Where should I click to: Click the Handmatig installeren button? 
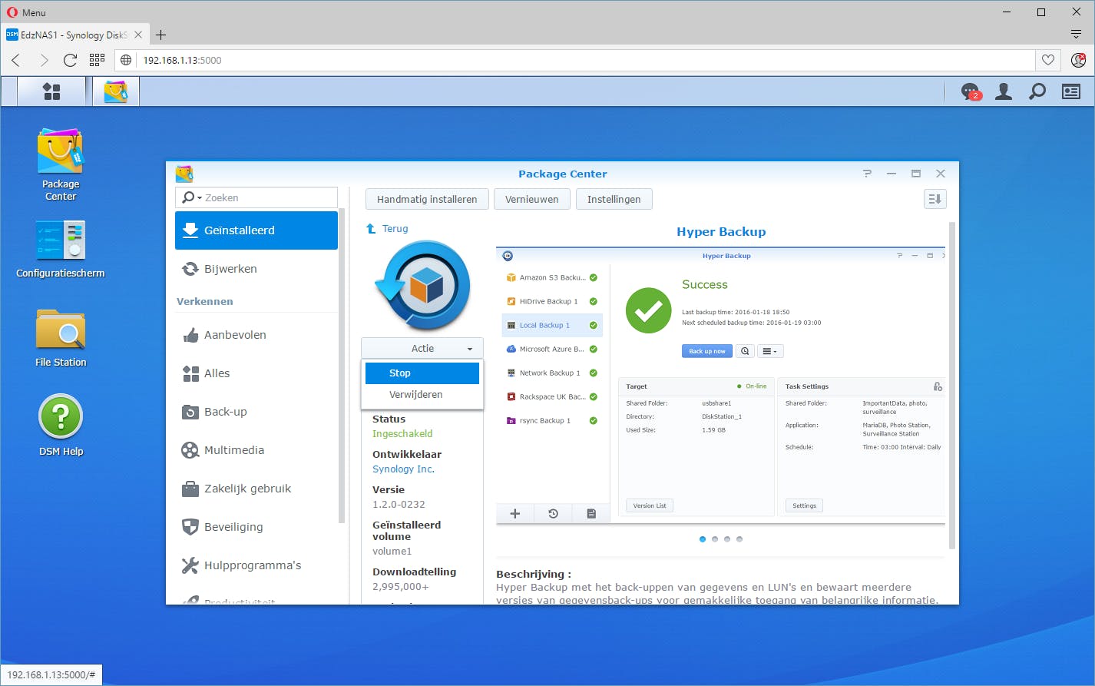[x=427, y=199]
